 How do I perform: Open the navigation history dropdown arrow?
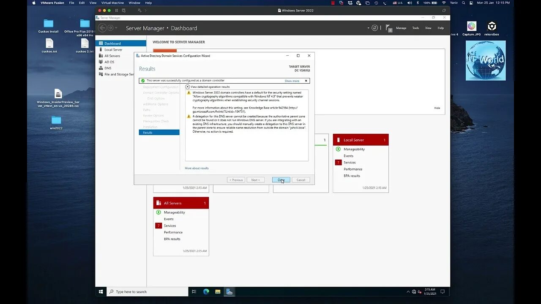(x=116, y=28)
